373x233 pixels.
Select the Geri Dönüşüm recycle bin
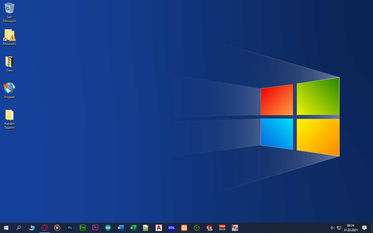[x=10, y=12]
